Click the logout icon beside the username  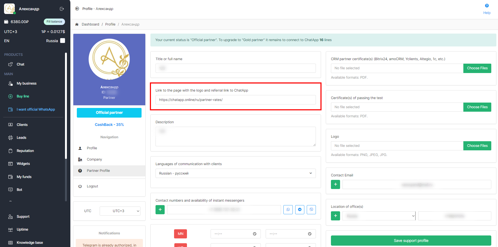tap(62, 9)
